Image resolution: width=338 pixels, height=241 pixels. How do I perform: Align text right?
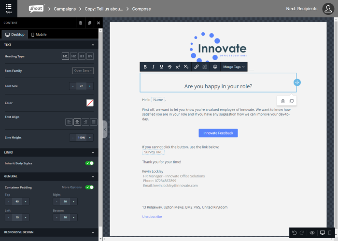coord(85,122)
